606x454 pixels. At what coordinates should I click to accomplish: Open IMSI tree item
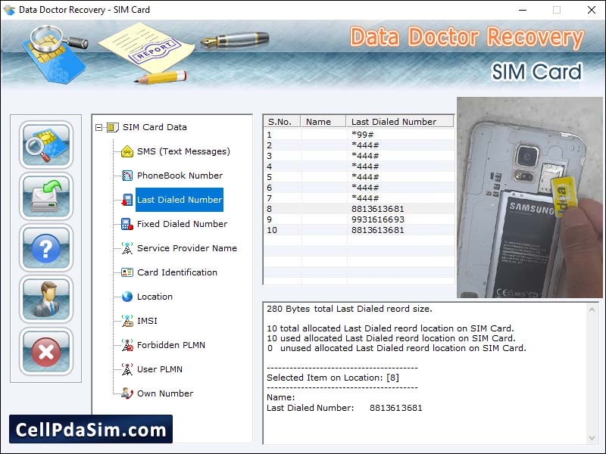(147, 321)
